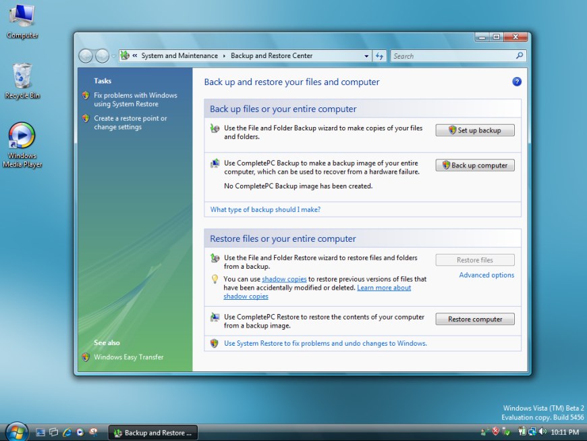Open Fix problems with Windows using System Restore
The width and height of the screenshot is (587, 441).
pyautogui.click(x=136, y=100)
